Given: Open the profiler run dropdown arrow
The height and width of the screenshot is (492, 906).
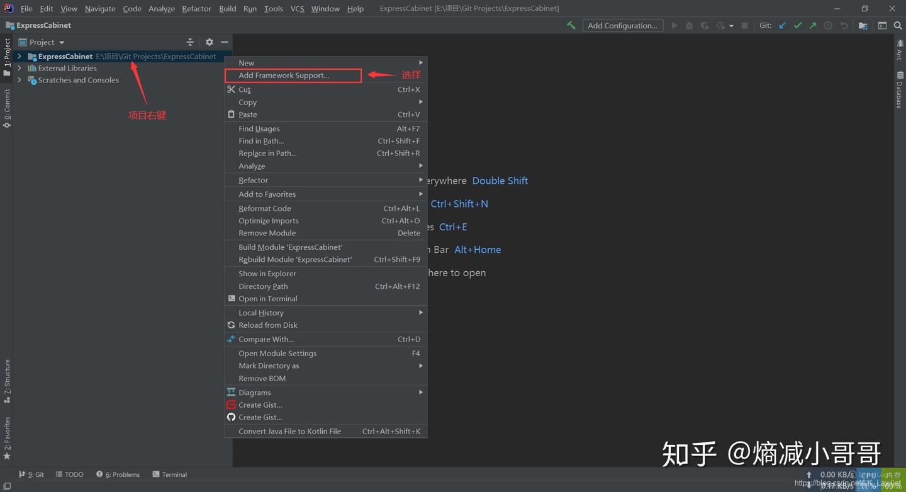Looking at the screenshot, I should [731, 26].
